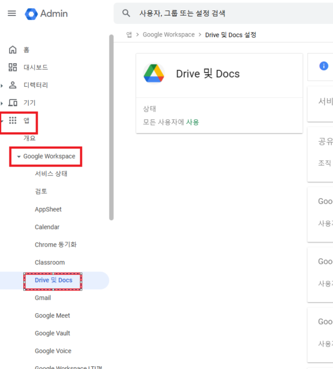Click the 앱 breadcrumb link

pos(129,35)
